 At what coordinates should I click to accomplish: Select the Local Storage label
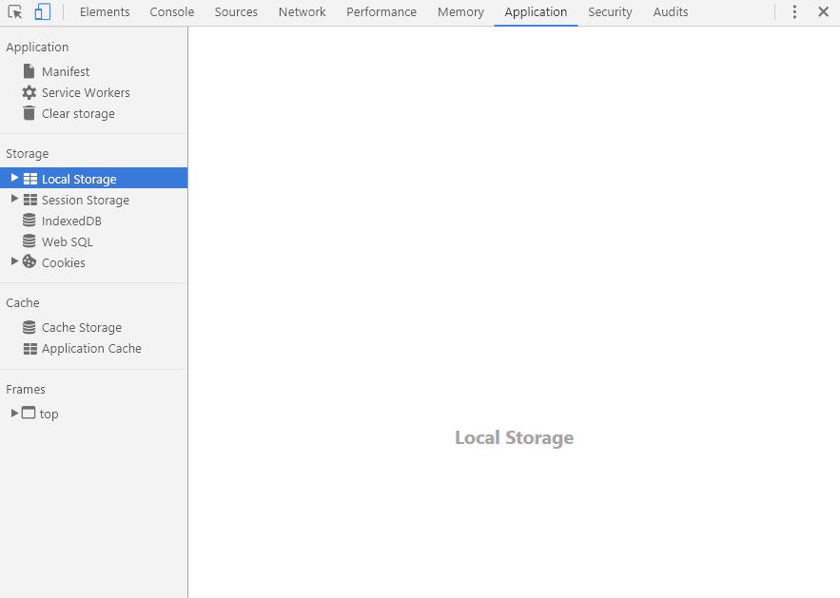(x=79, y=180)
